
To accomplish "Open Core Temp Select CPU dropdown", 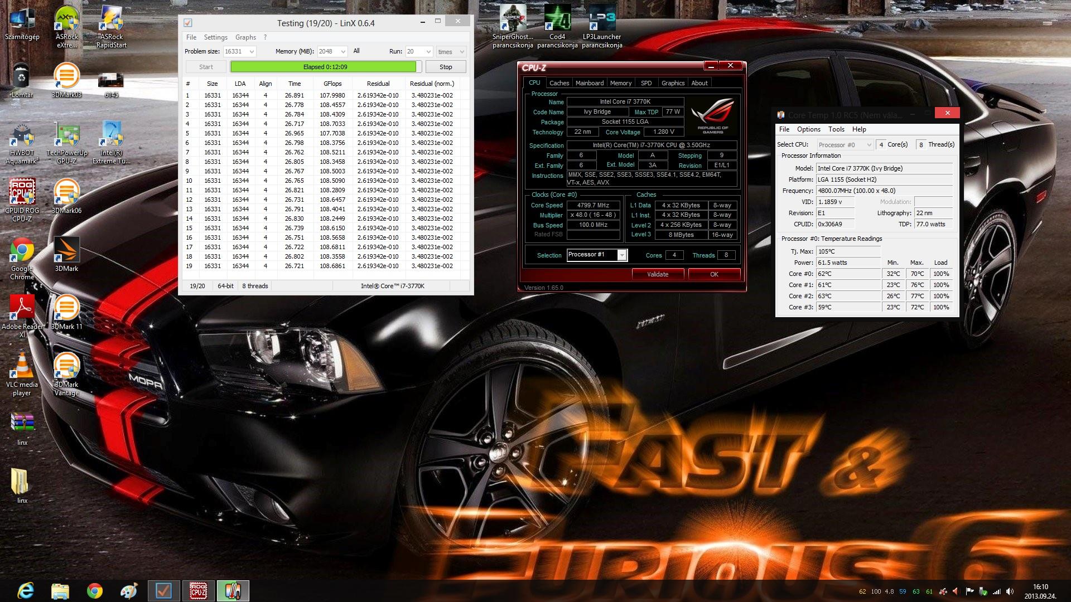I will click(845, 144).
